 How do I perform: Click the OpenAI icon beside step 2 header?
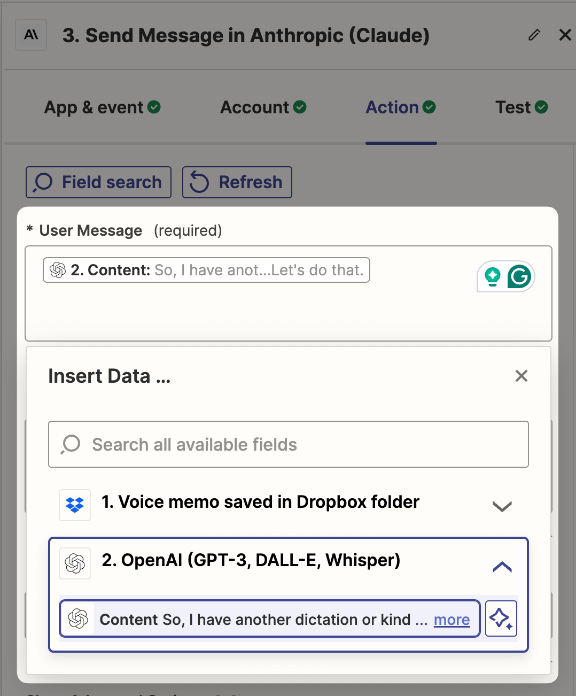tap(75, 563)
